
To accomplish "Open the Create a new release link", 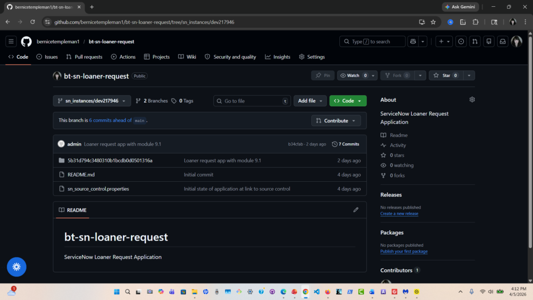I will pos(399,214).
